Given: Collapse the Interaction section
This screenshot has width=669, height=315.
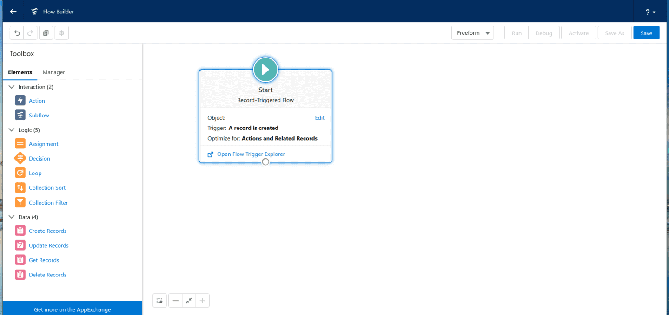Looking at the screenshot, I should tap(11, 87).
